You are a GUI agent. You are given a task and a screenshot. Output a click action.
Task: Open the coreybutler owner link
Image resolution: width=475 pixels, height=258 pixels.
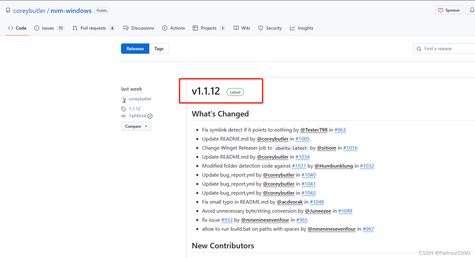point(29,11)
